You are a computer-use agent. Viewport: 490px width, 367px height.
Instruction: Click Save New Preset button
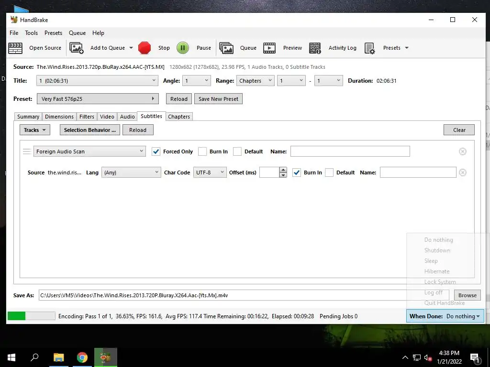pos(218,98)
